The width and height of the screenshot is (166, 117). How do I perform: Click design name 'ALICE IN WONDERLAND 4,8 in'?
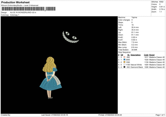click(x=23, y=12)
